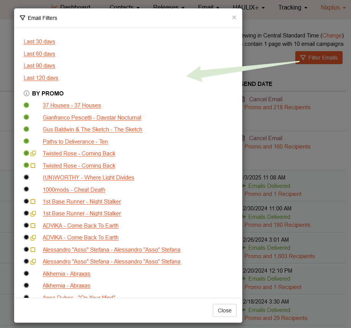351x328 pixels.
Task: Open Promo and 29 Recipients link
Action: pyautogui.click(x=276, y=318)
